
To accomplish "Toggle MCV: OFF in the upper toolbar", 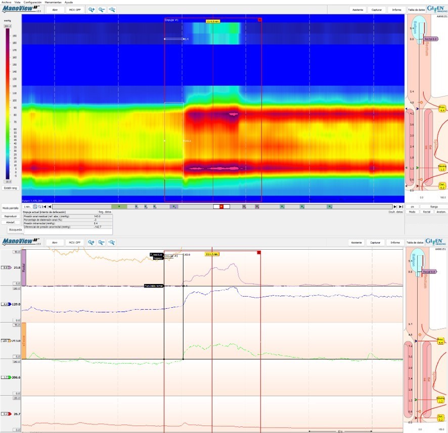I will point(75,10).
